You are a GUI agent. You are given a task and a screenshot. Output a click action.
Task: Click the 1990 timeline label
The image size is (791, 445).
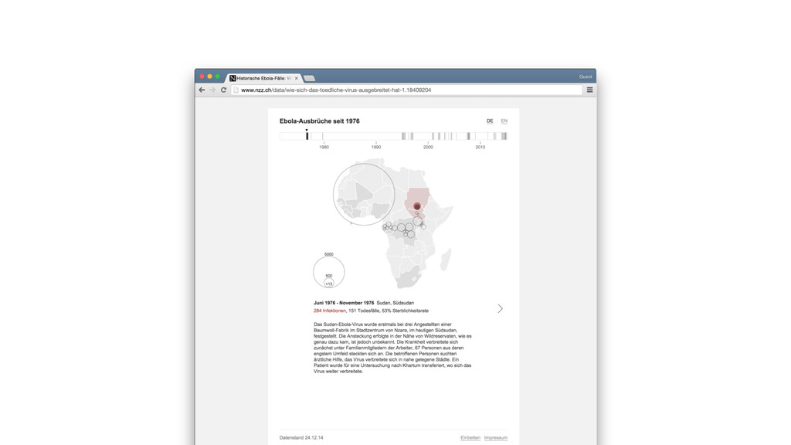point(376,148)
